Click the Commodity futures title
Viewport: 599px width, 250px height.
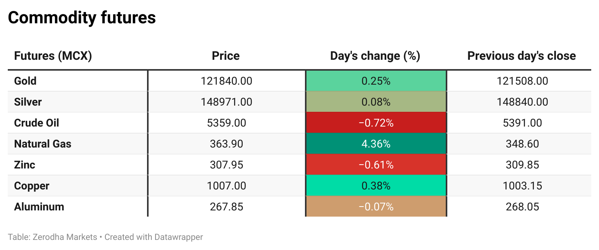coord(82,18)
